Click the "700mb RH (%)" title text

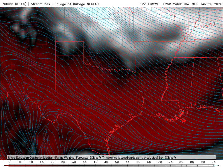click(x=14, y=4)
